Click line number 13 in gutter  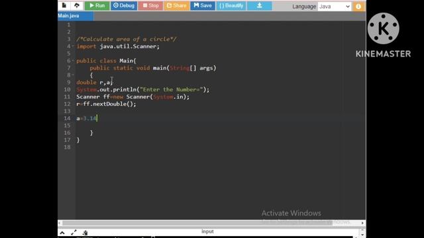67,111
